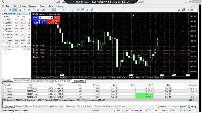Viewport: 202px width, 113px height.
Task: Open the Вид menu
Action: pos(15,6)
